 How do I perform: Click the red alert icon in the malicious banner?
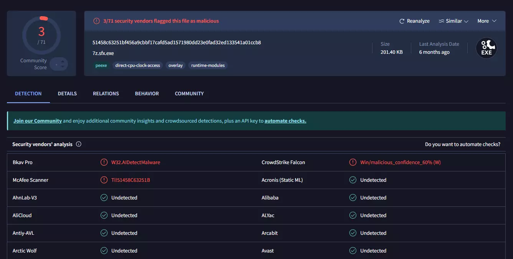click(96, 21)
